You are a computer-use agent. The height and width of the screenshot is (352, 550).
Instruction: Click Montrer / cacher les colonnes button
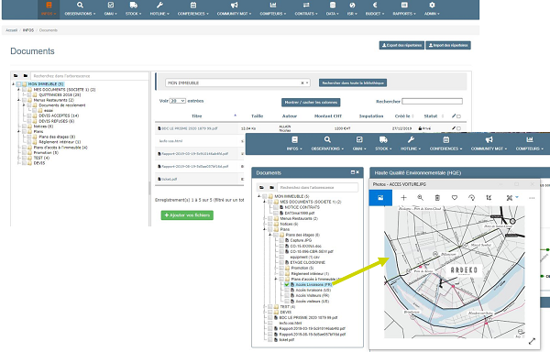point(311,103)
